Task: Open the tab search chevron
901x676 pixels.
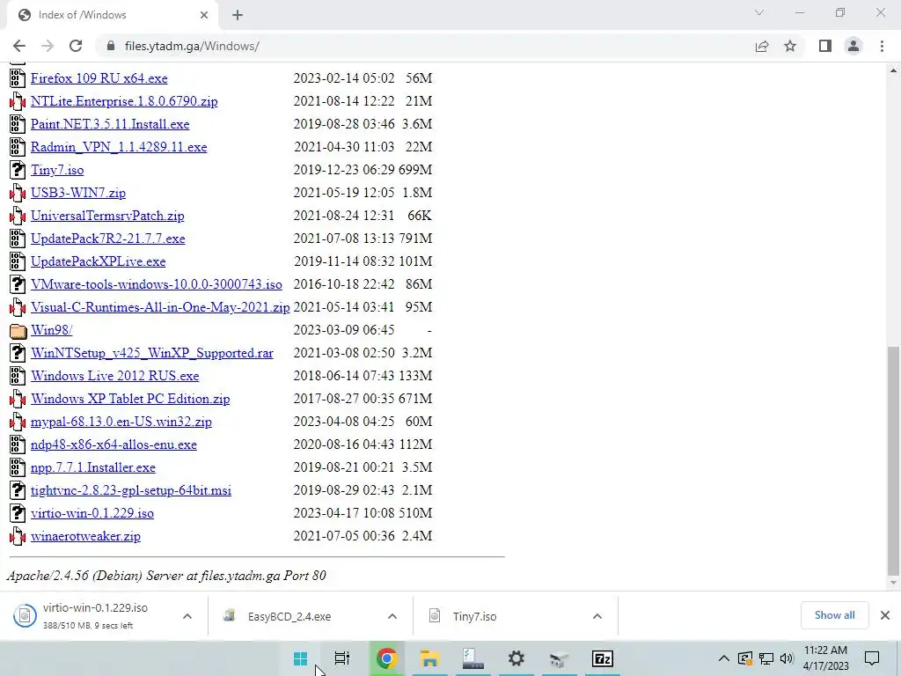Action: tap(759, 12)
